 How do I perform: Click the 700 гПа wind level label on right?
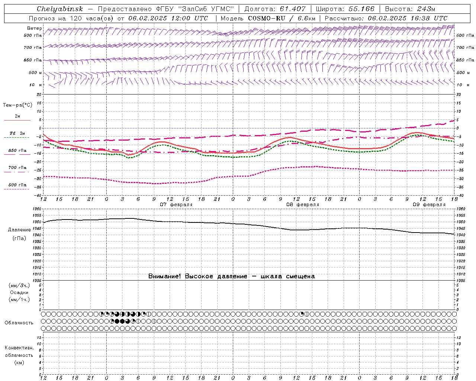pos(465,48)
